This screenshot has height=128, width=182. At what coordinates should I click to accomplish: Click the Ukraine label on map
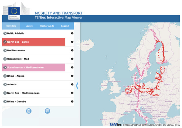172,95
